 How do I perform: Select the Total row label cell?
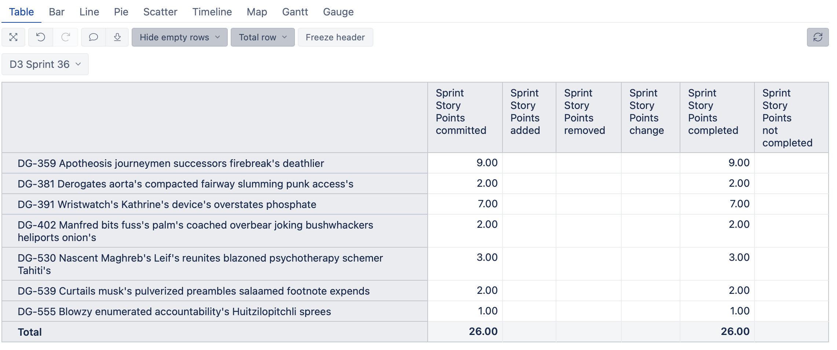click(x=30, y=332)
